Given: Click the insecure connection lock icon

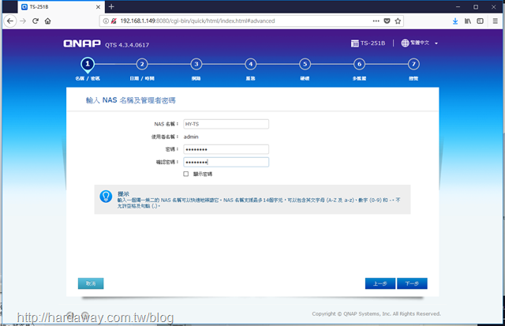Looking at the screenshot, I should (x=114, y=21).
